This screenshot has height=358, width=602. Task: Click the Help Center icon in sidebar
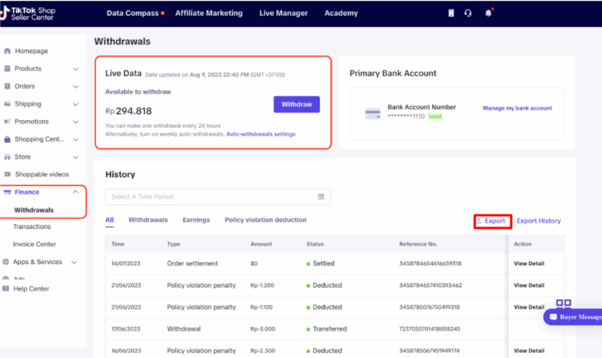tap(6, 289)
